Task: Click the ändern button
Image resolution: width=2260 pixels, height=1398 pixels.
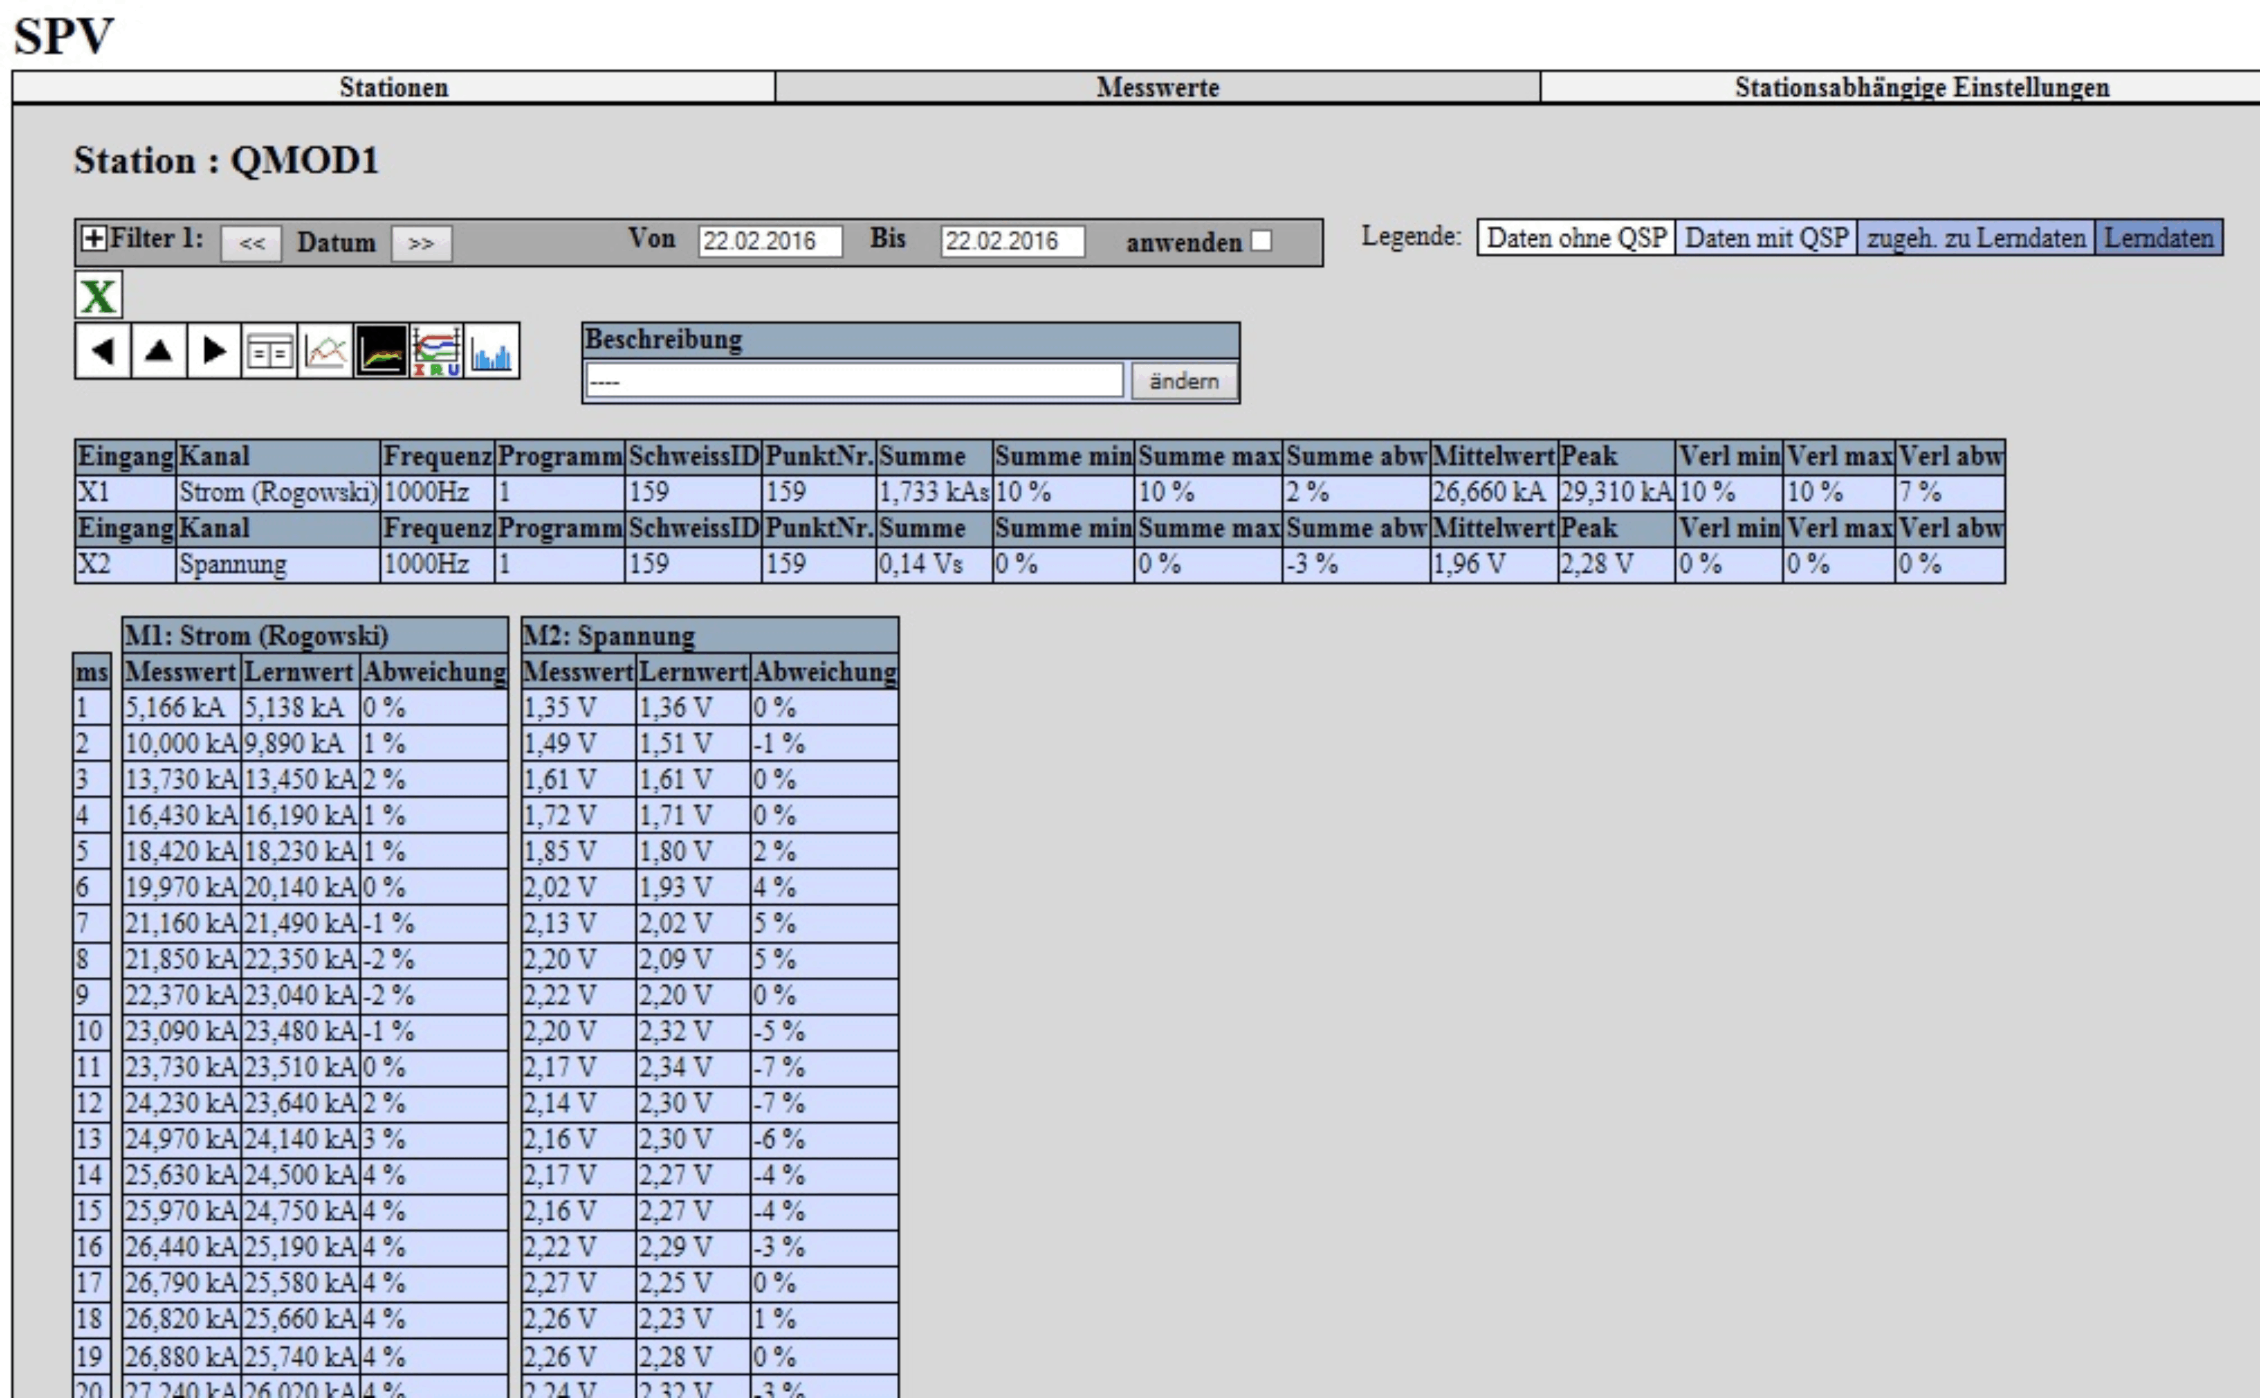Action: coord(1184,381)
